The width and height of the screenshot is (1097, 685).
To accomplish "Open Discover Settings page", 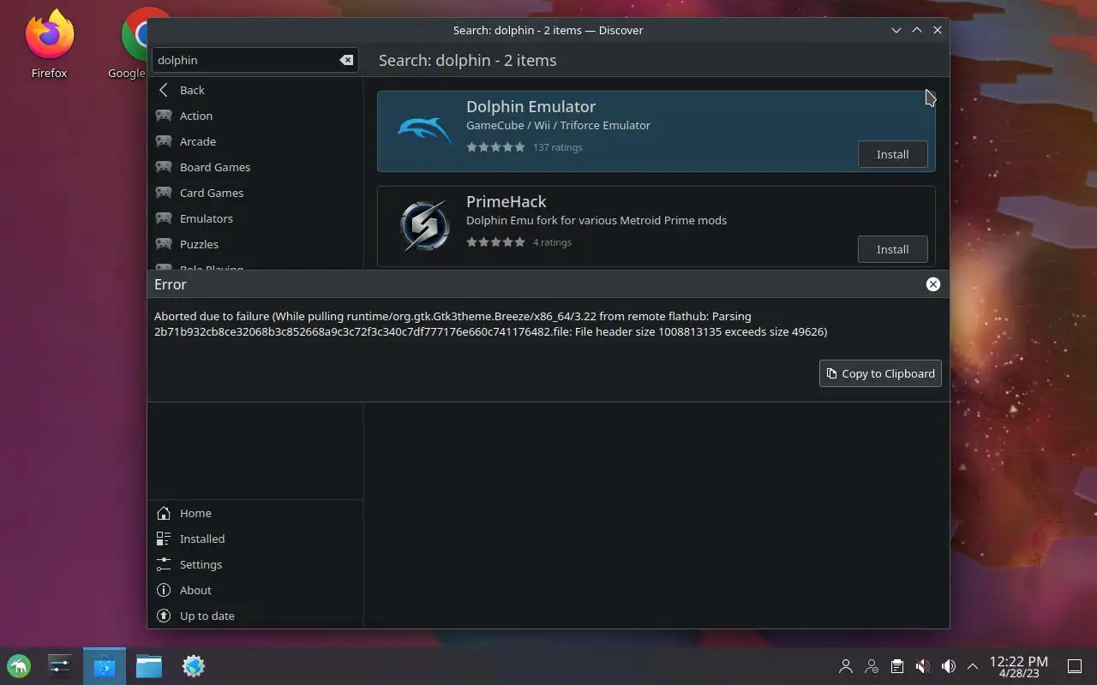I will click(255, 564).
